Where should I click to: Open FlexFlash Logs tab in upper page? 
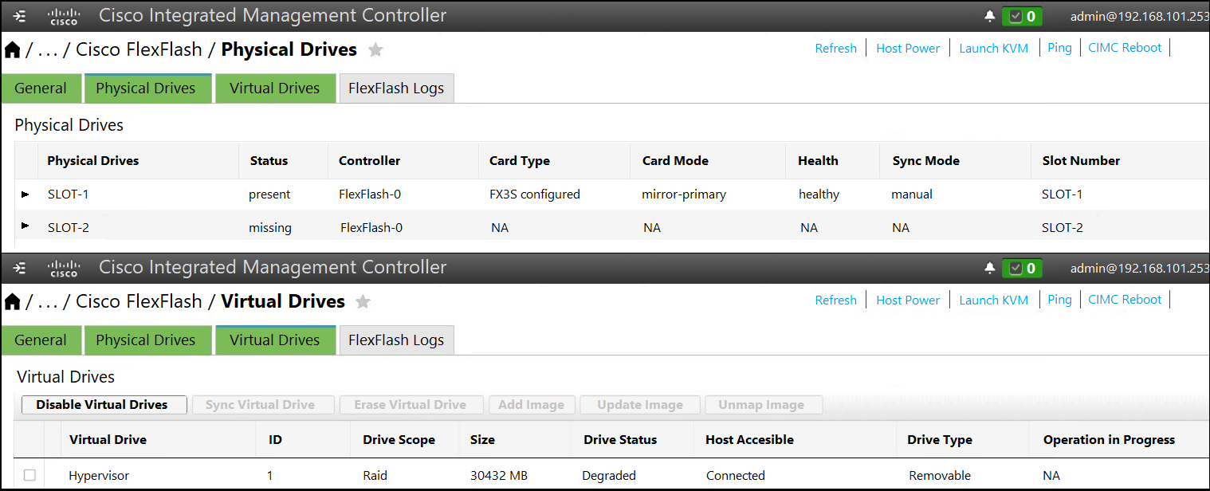[396, 88]
